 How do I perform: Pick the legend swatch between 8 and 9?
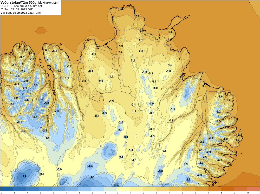[228, 189]
